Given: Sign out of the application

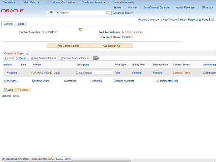Looking at the screenshot, I should 208,7.
